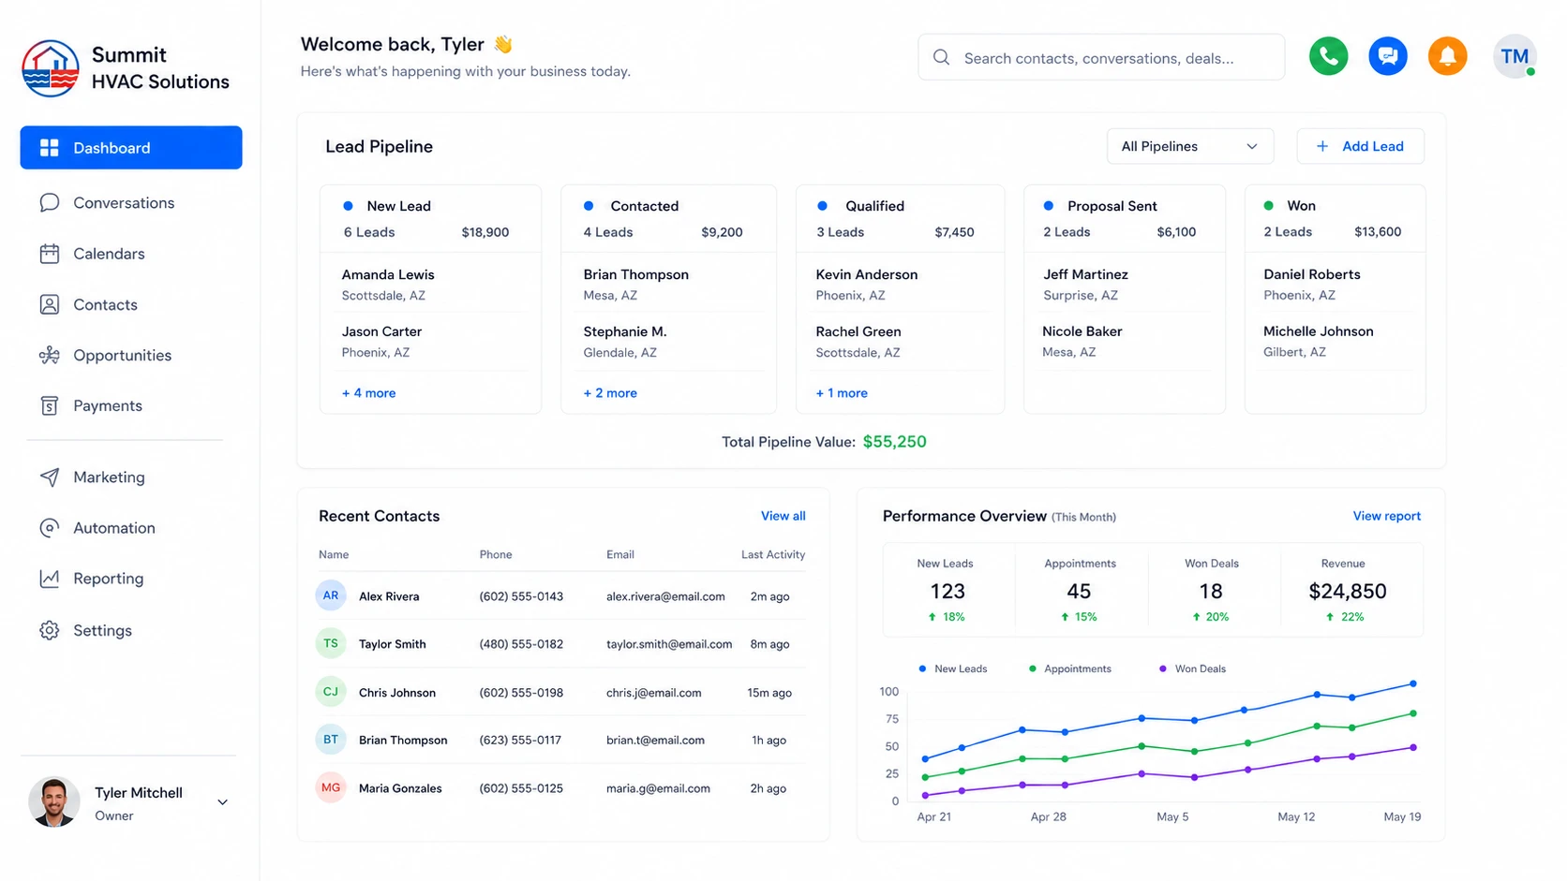Image resolution: width=1567 pixels, height=881 pixels.
Task: Click the search magnifier icon
Action: click(x=941, y=57)
